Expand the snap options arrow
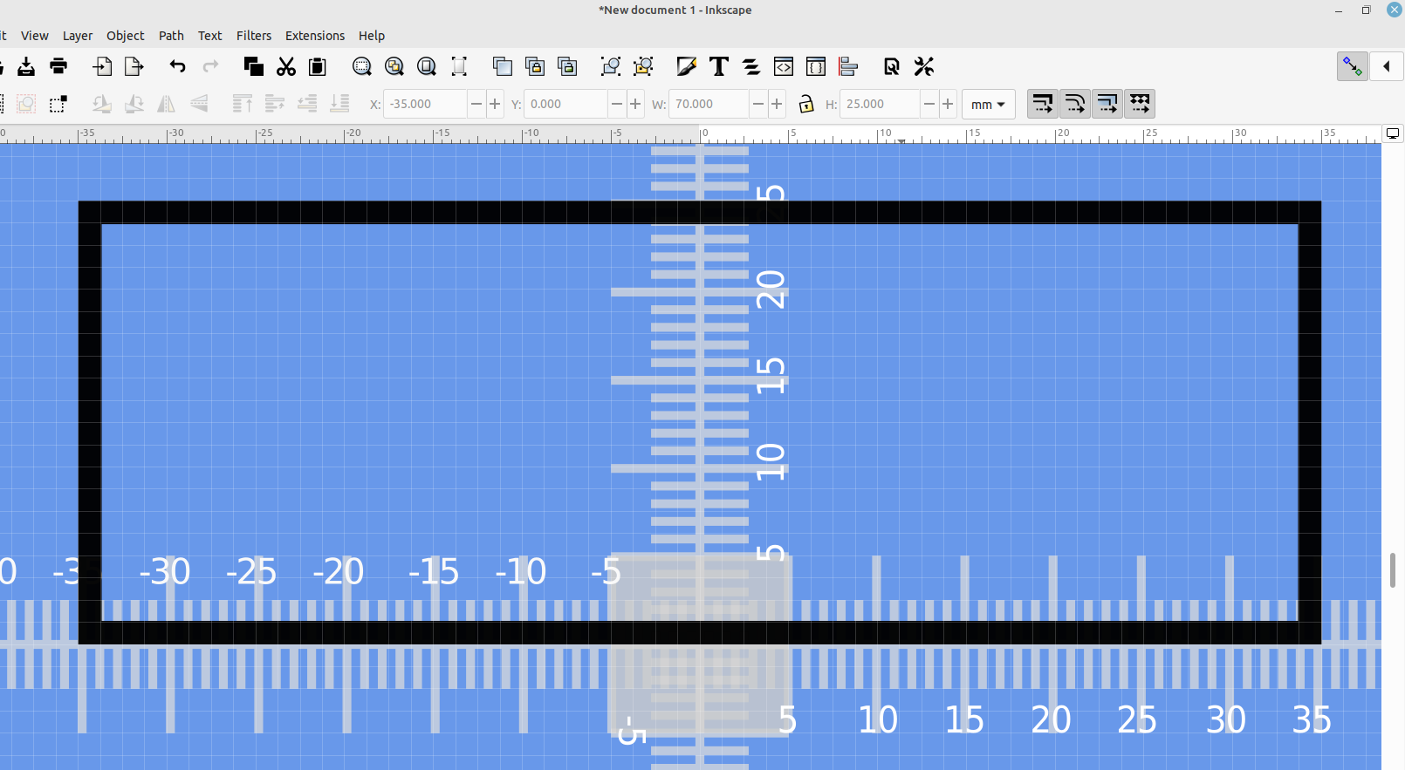Image resolution: width=1405 pixels, height=770 pixels. pyautogui.click(x=1387, y=66)
